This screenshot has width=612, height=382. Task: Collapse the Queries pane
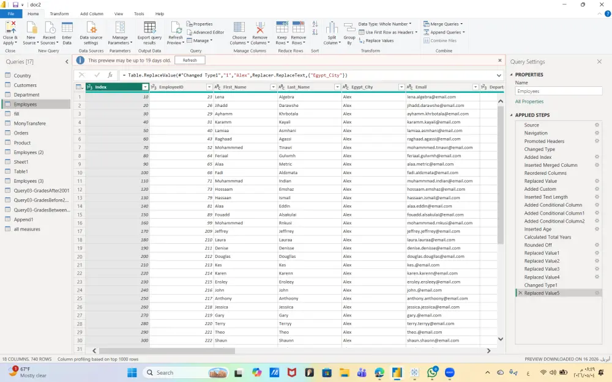tap(67, 62)
